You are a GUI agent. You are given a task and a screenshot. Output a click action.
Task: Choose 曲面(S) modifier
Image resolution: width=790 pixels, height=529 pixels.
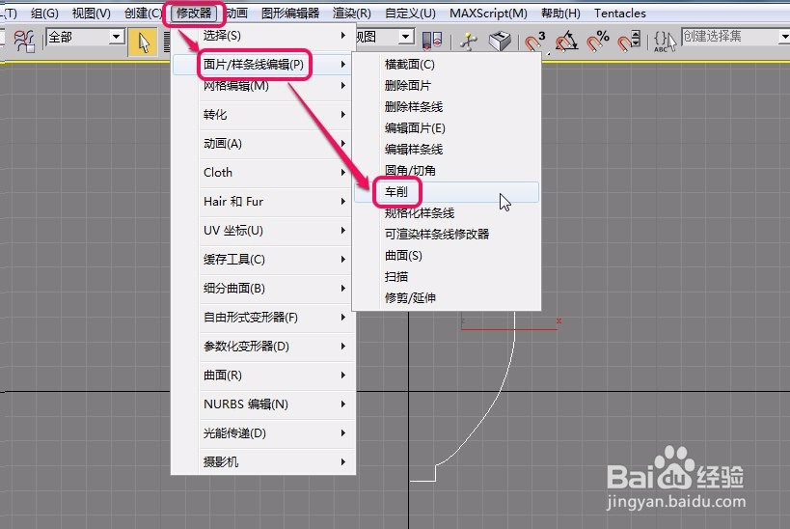coord(447,256)
